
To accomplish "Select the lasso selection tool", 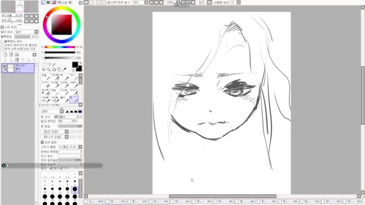I will 49,64.
